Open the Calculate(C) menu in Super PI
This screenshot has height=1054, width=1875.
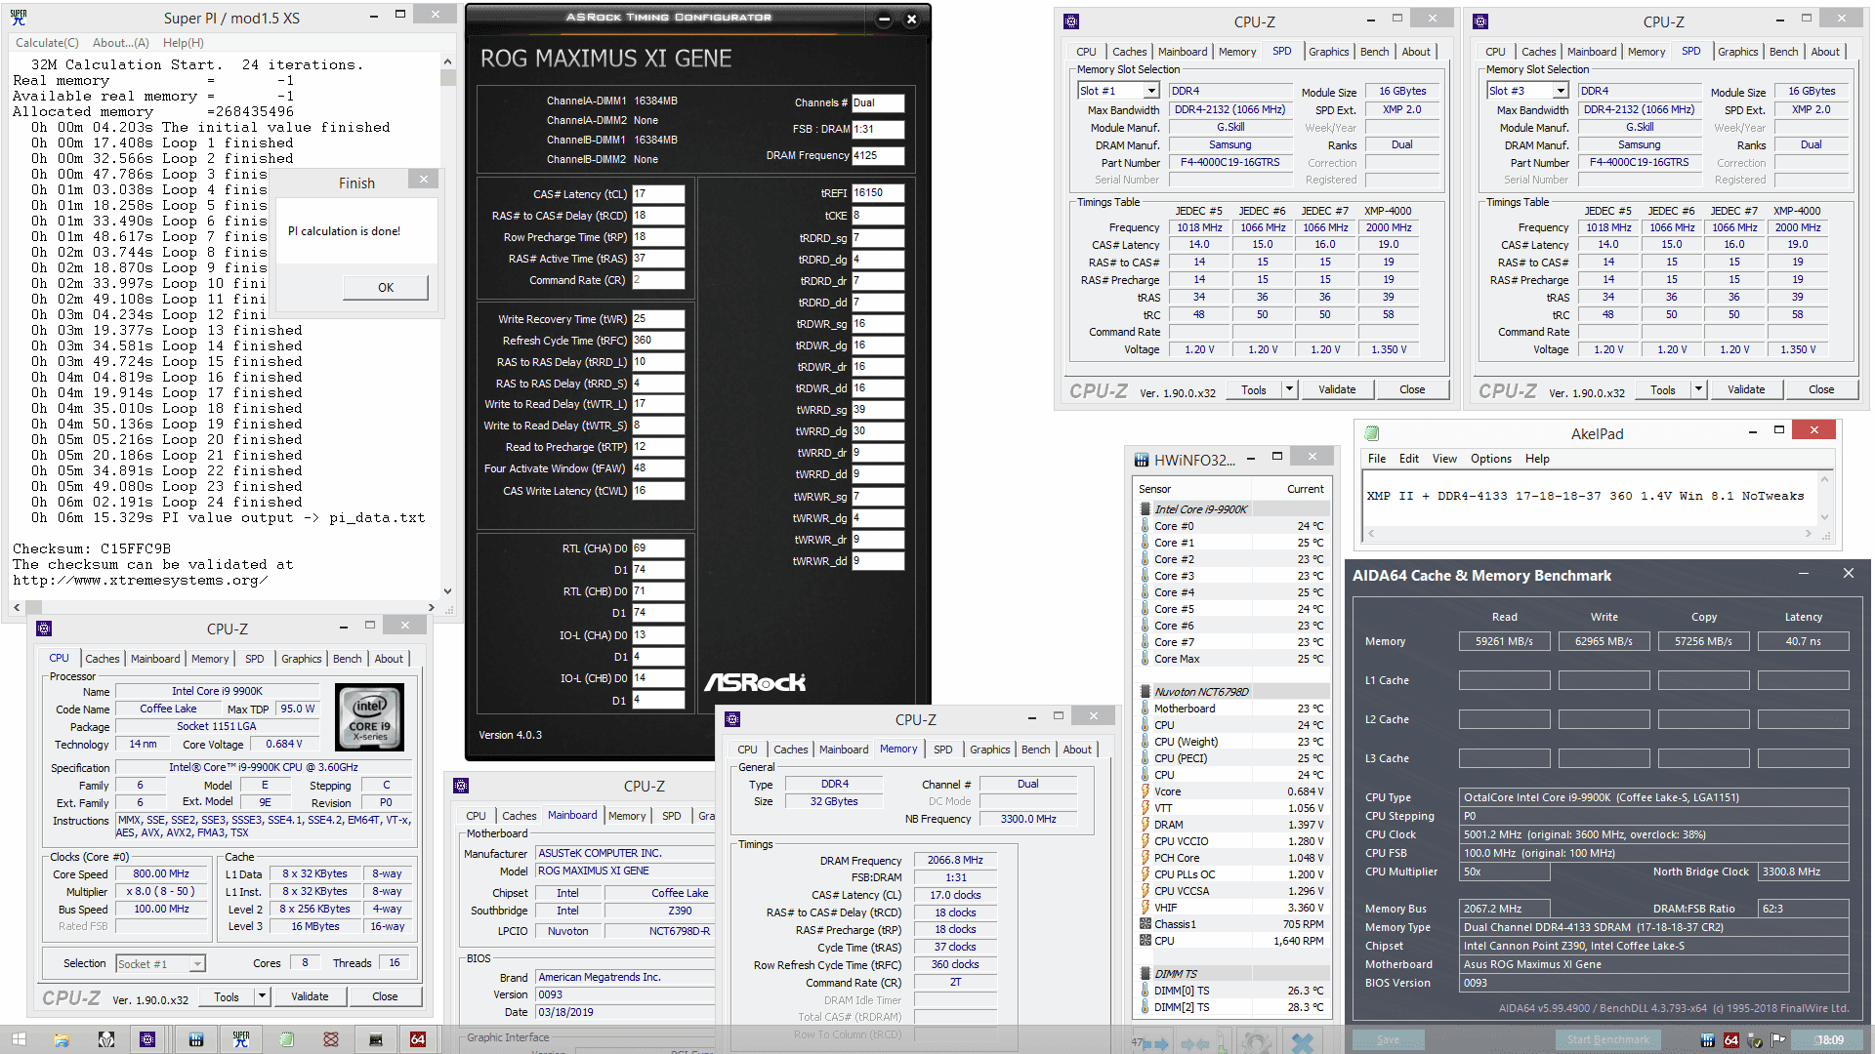click(47, 43)
